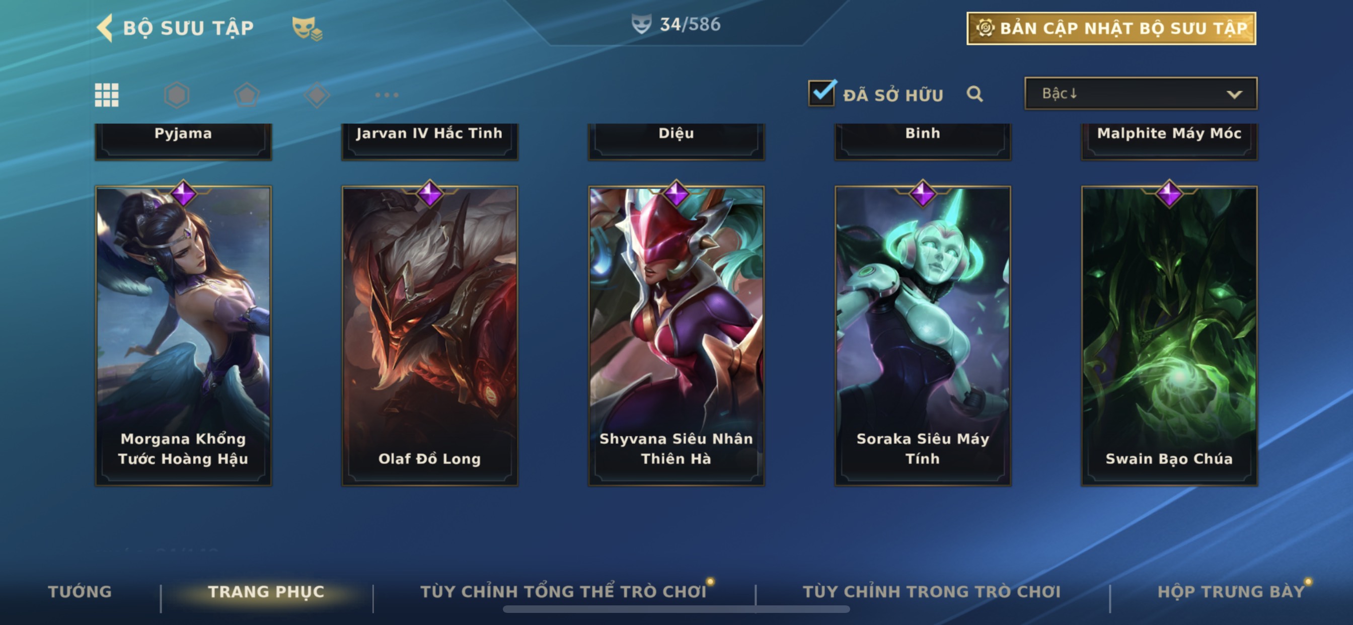Select the grid all-skins filter icon
The image size is (1353, 625).
(x=107, y=95)
